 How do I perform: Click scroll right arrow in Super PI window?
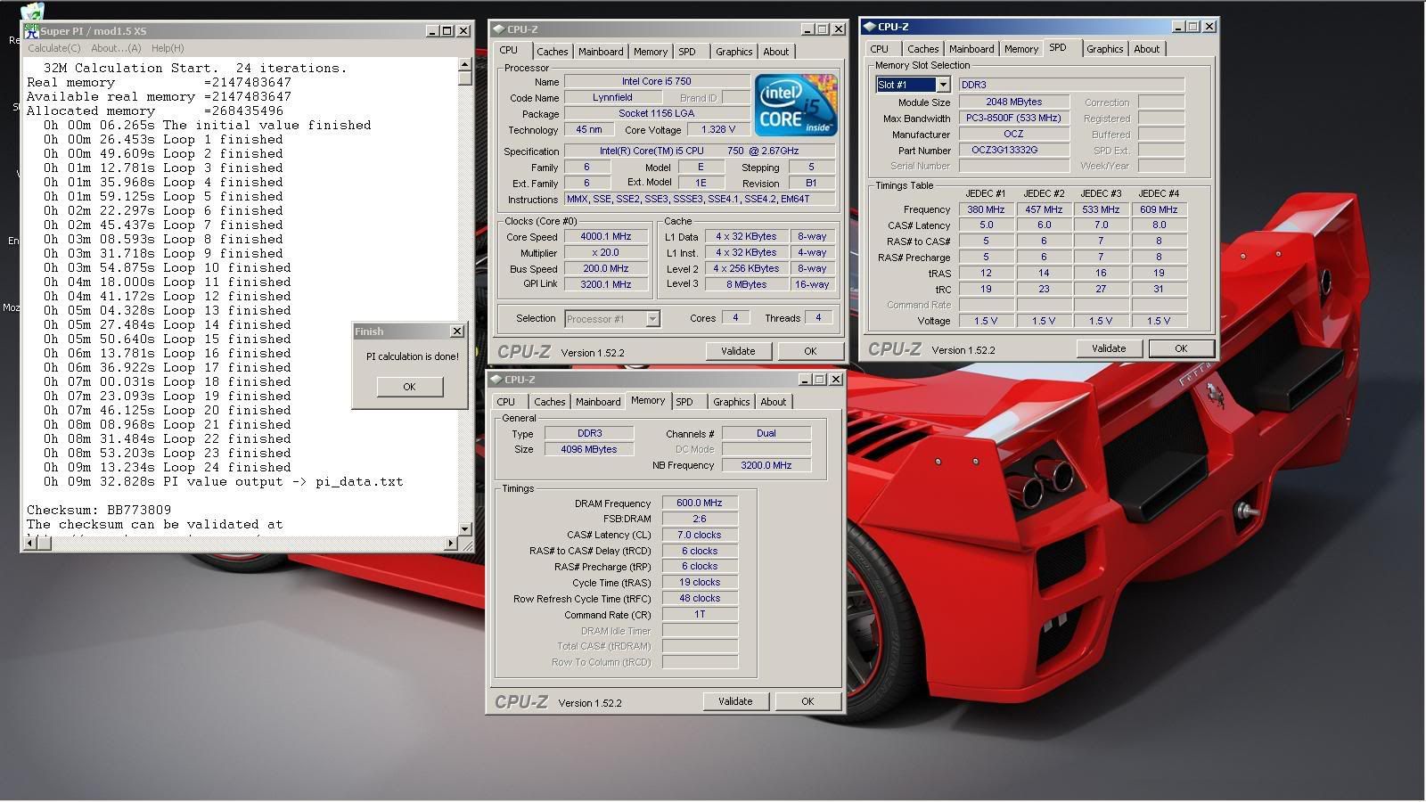(450, 543)
